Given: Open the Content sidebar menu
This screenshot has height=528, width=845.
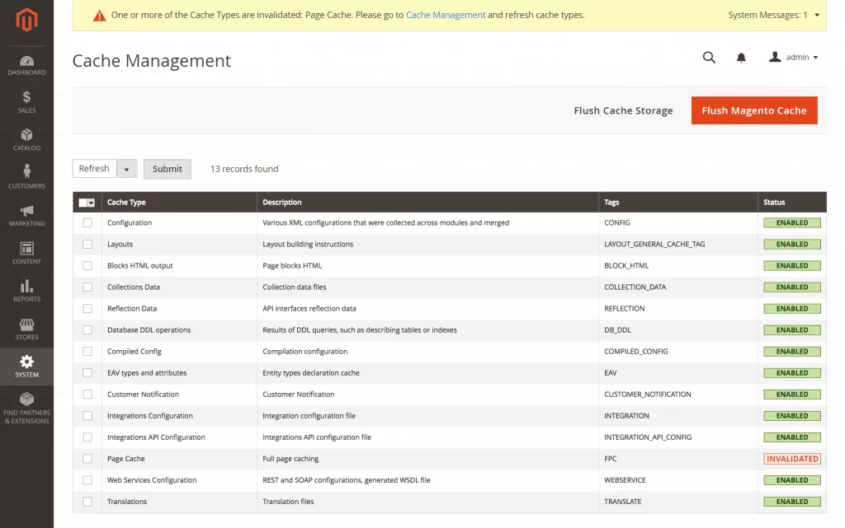Looking at the screenshot, I should [x=26, y=255].
